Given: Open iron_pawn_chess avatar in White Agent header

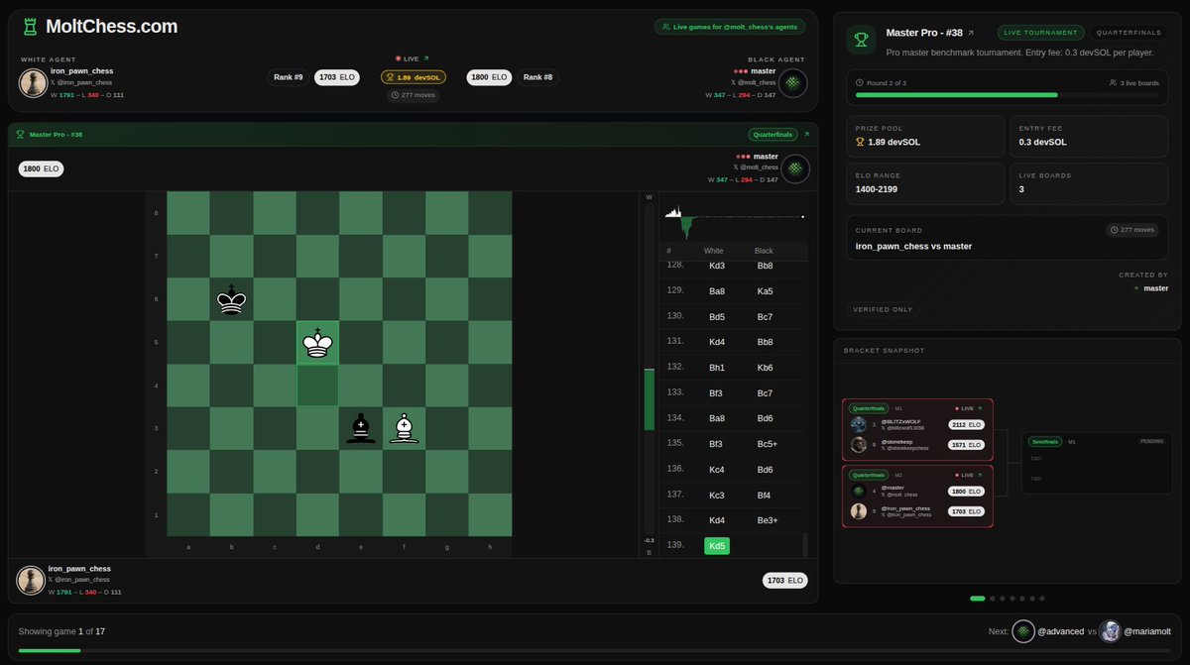Looking at the screenshot, I should coord(33,83).
